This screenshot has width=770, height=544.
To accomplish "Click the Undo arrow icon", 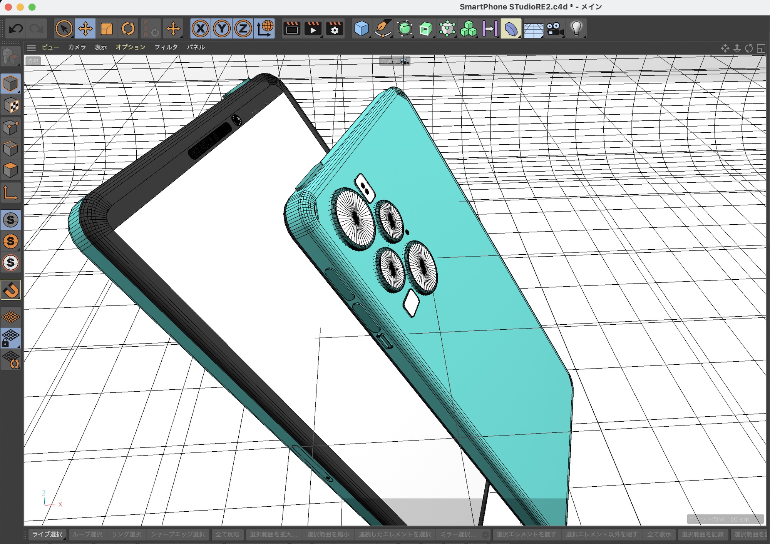I will pyautogui.click(x=16, y=28).
